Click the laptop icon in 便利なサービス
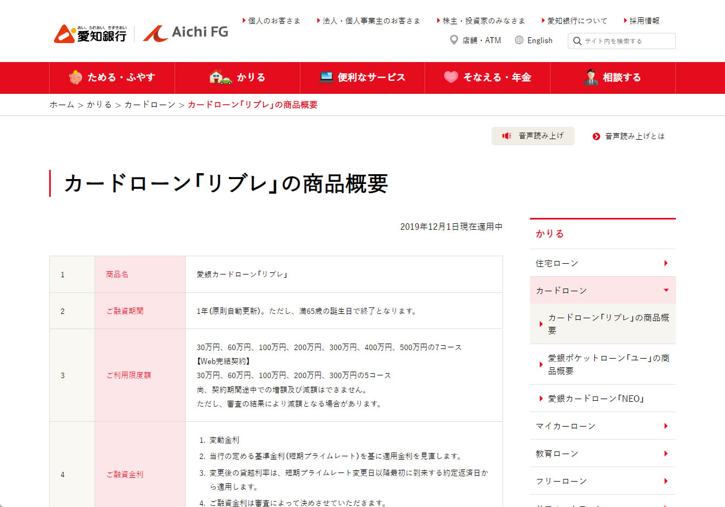Image resolution: width=725 pixels, height=507 pixels. (326, 77)
